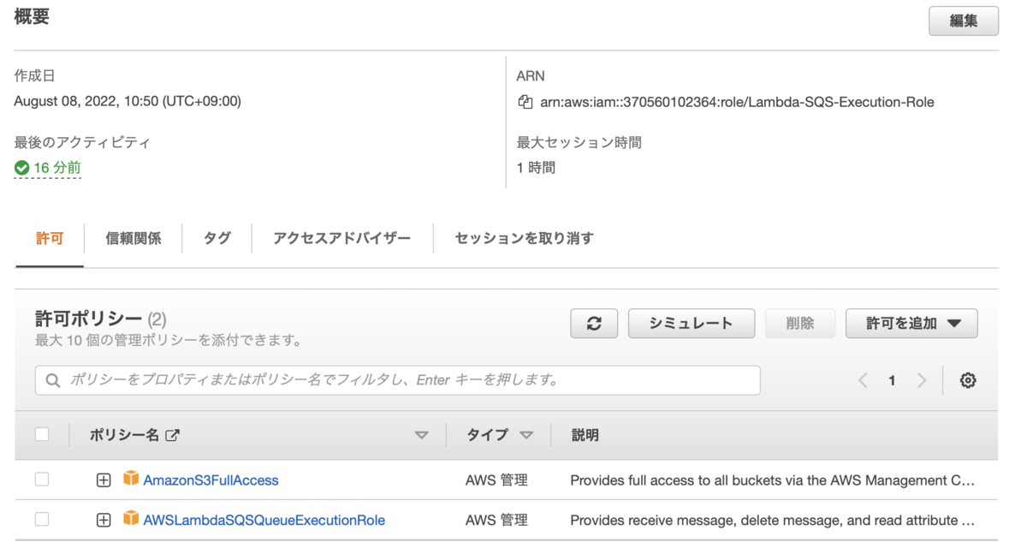
Task: Click AWS 管理 in the AmazonS3FullAccess row
Action: coord(496,480)
